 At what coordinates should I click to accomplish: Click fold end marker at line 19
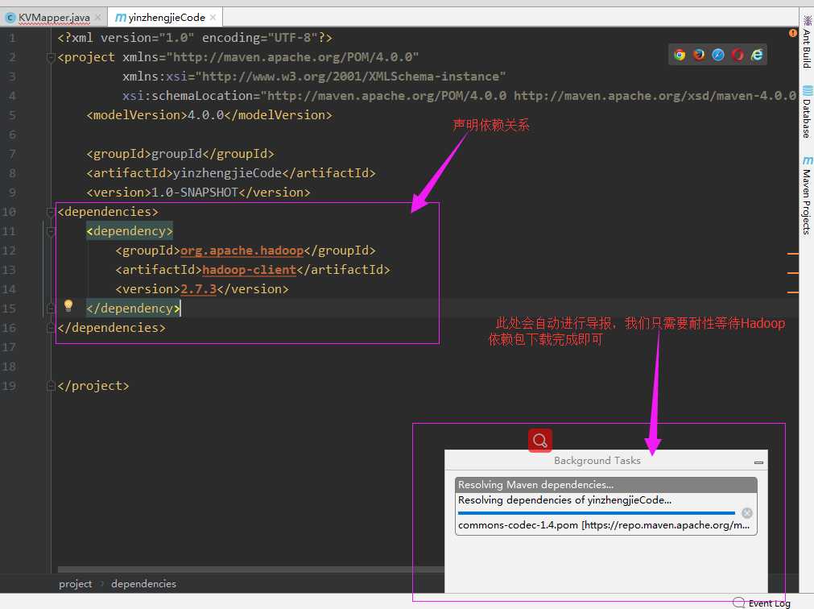click(51, 386)
